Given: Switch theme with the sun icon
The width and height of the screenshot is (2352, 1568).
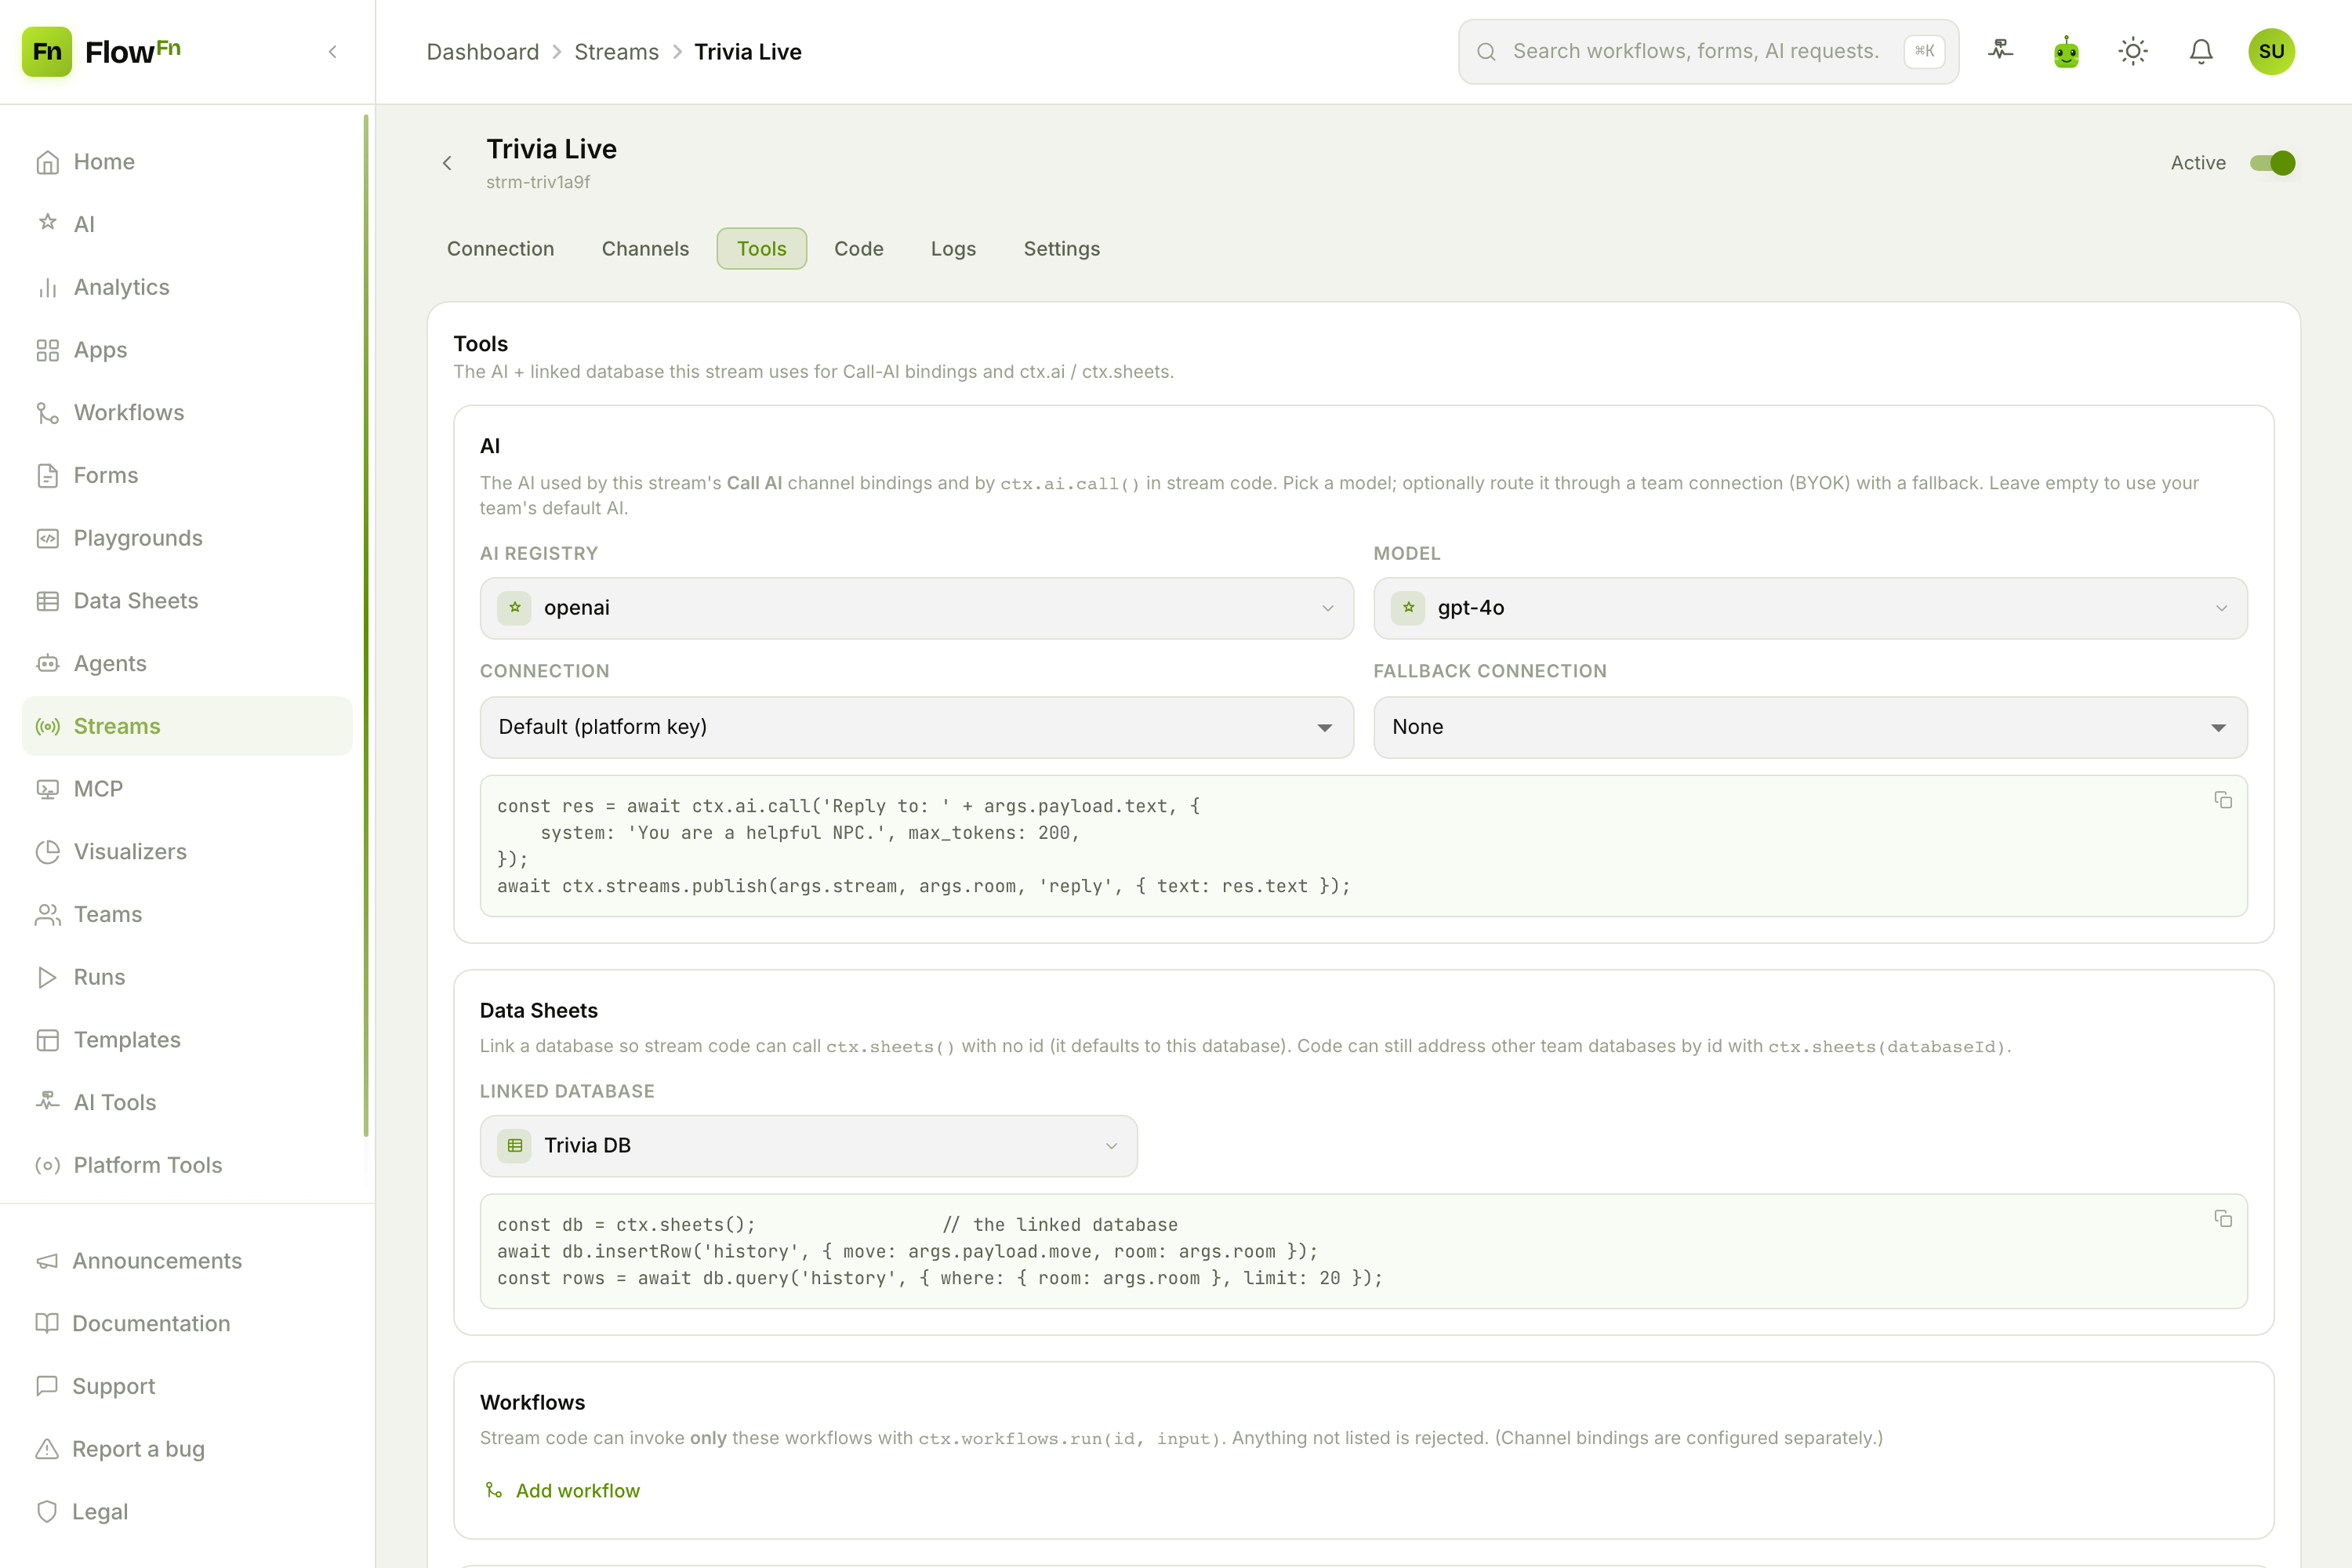Looking at the screenshot, I should click(x=2133, y=51).
